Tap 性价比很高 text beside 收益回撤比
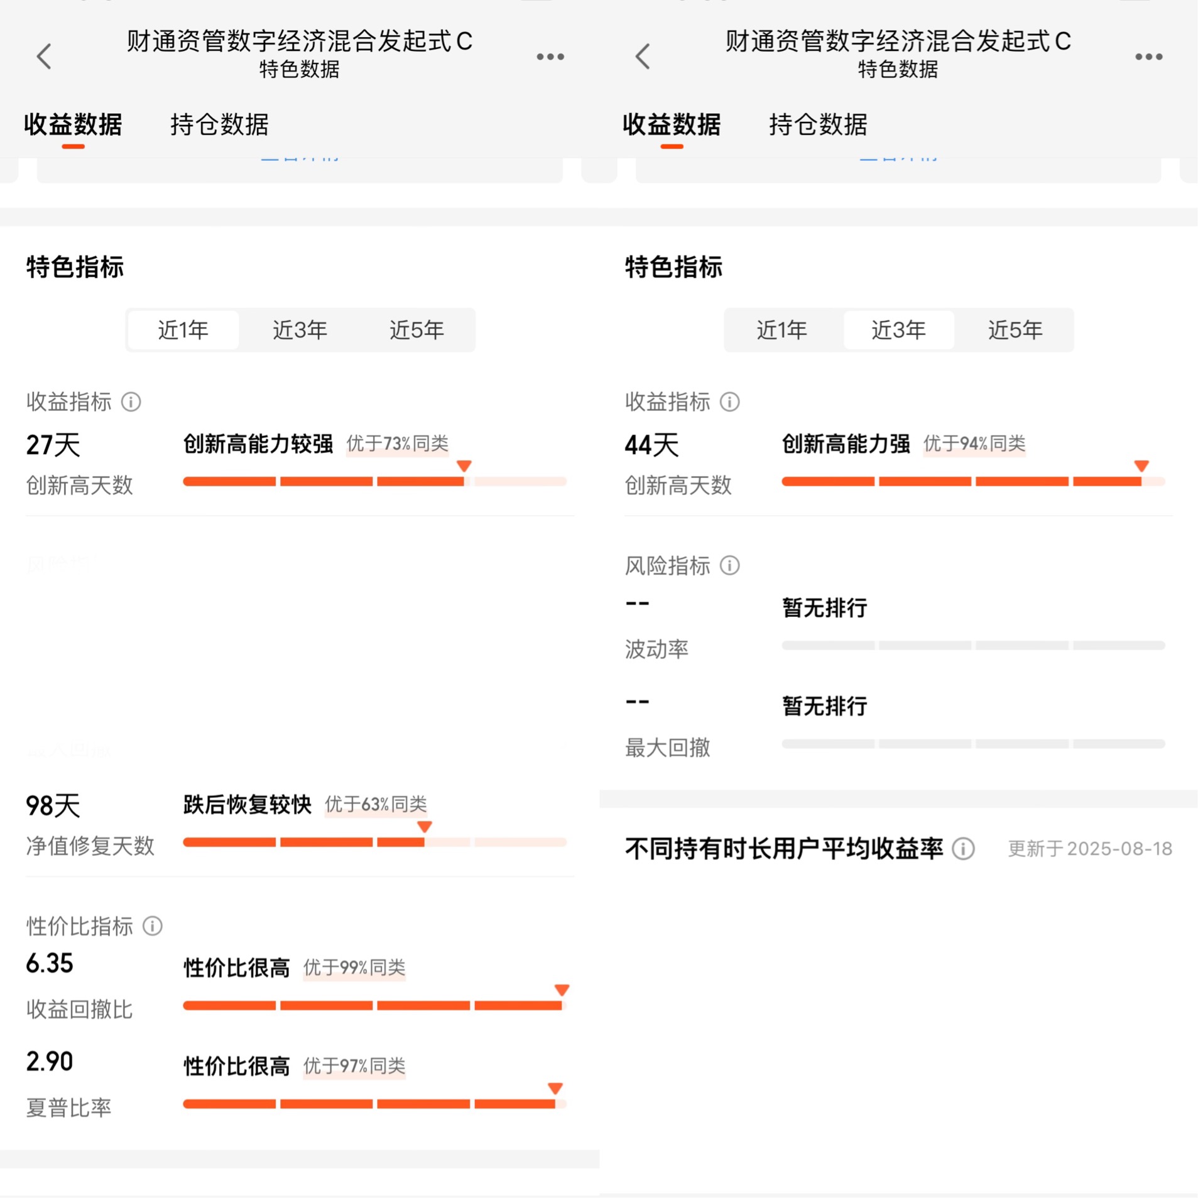Screen dimensions: 1198x1198 237,967
